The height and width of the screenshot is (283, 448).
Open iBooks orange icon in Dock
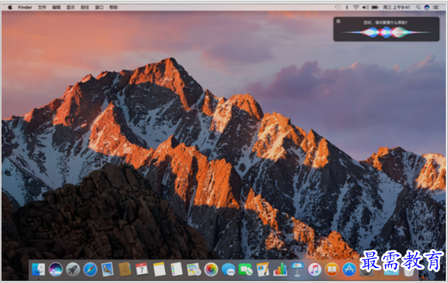[331, 270]
